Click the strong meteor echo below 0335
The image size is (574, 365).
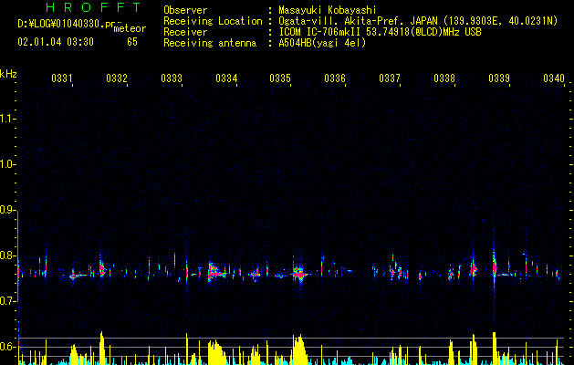[299, 273]
